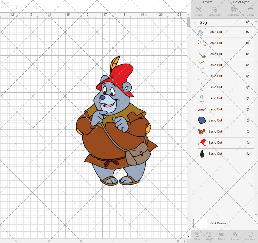Click canvas vertical scrollbar up arrow
This screenshot has width=258, height=243.
pyautogui.click(x=189, y=15)
